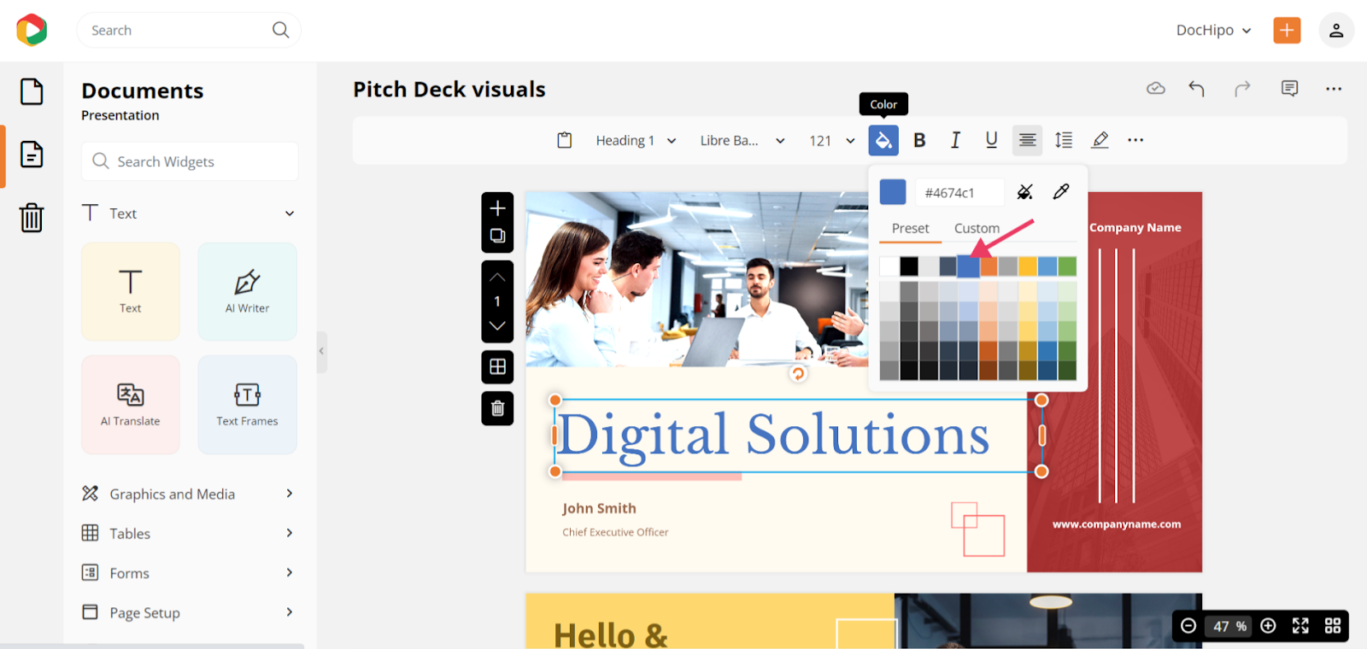The image size is (1367, 649).
Task: Click the fit to screen icon
Action: tap(1300, 626)
